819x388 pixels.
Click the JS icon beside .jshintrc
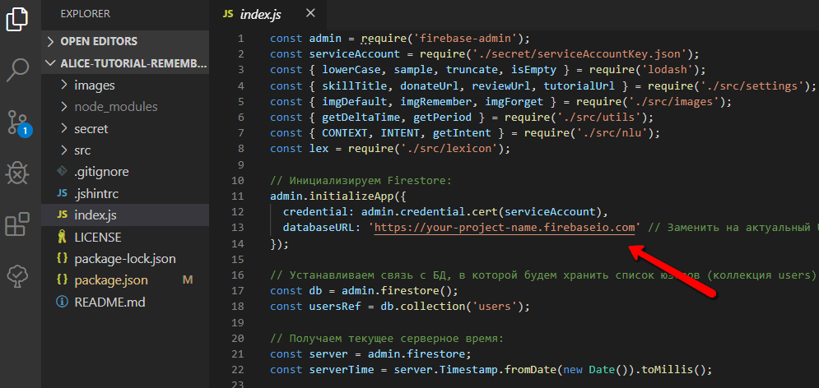(63, 193)
